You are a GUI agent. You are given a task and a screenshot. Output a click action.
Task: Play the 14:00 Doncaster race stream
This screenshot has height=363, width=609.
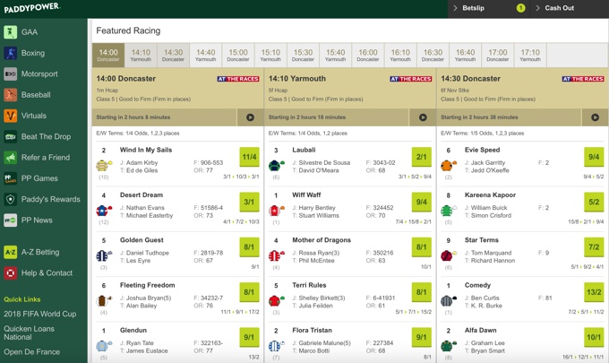click(250, 117)
